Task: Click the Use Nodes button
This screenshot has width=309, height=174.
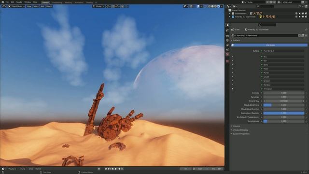Action: coord(269,45)
